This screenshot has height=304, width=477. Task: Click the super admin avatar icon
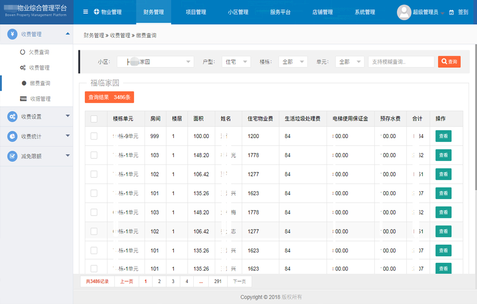click(404, 12)
